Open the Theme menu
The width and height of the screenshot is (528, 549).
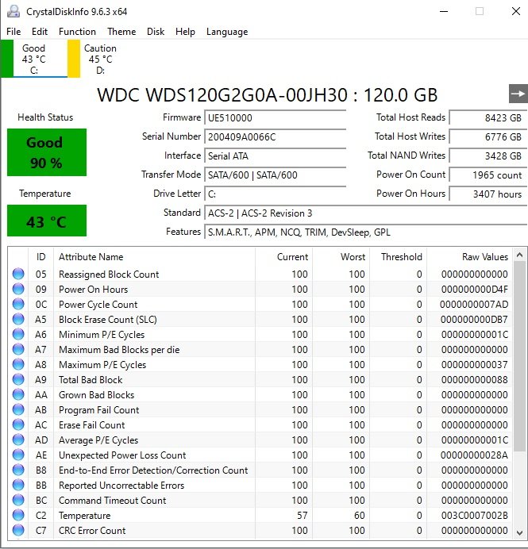pos(121,32)
